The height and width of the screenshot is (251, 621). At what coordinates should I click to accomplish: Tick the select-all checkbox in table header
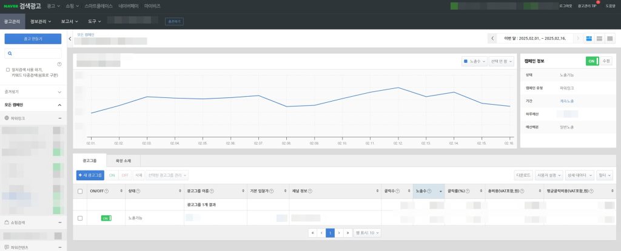tap(80, 191)
